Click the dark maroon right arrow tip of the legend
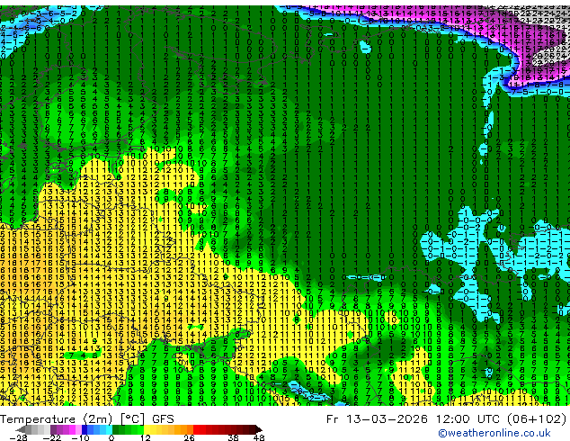The image size is (570, 441). 259,429
